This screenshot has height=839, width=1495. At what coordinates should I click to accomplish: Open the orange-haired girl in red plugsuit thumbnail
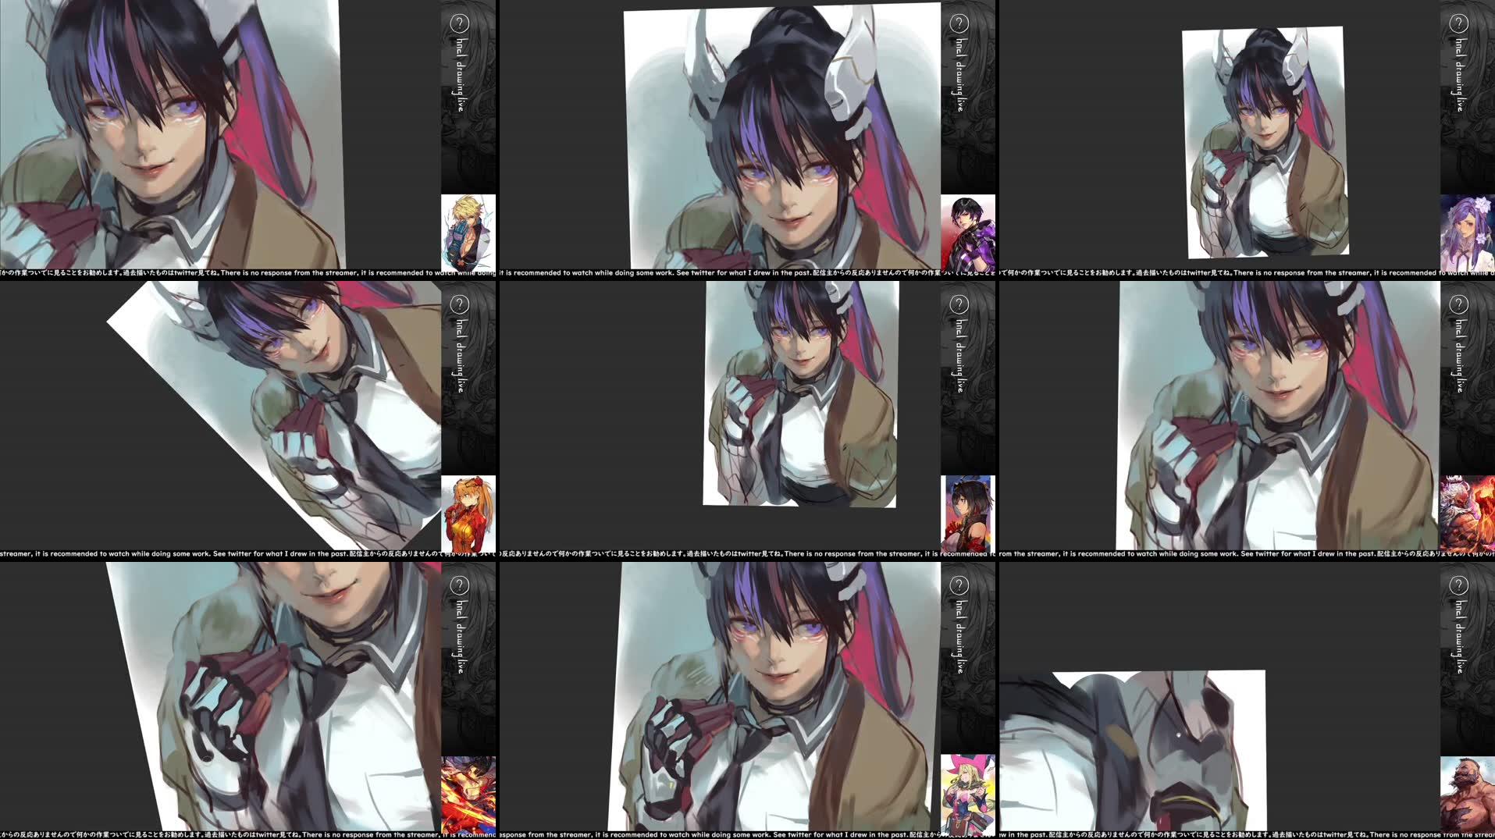[x=468, y=513]
